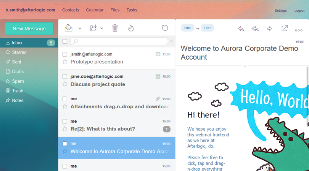Click the trash can delete icon in toolbar
This screenshot has height=171, width=309.
(115, 28)
